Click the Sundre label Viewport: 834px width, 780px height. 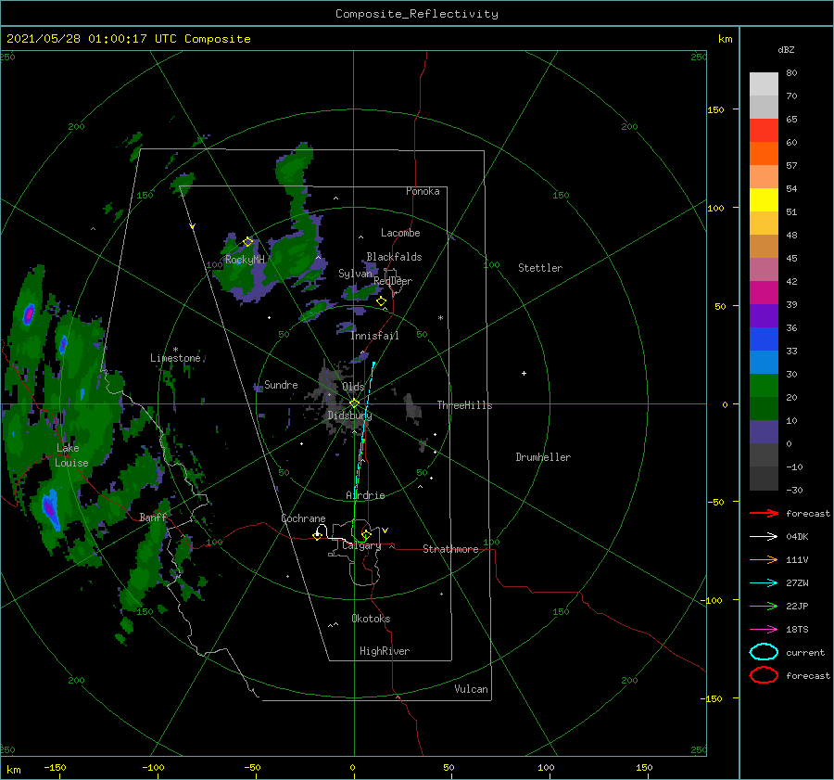[281, 385]
